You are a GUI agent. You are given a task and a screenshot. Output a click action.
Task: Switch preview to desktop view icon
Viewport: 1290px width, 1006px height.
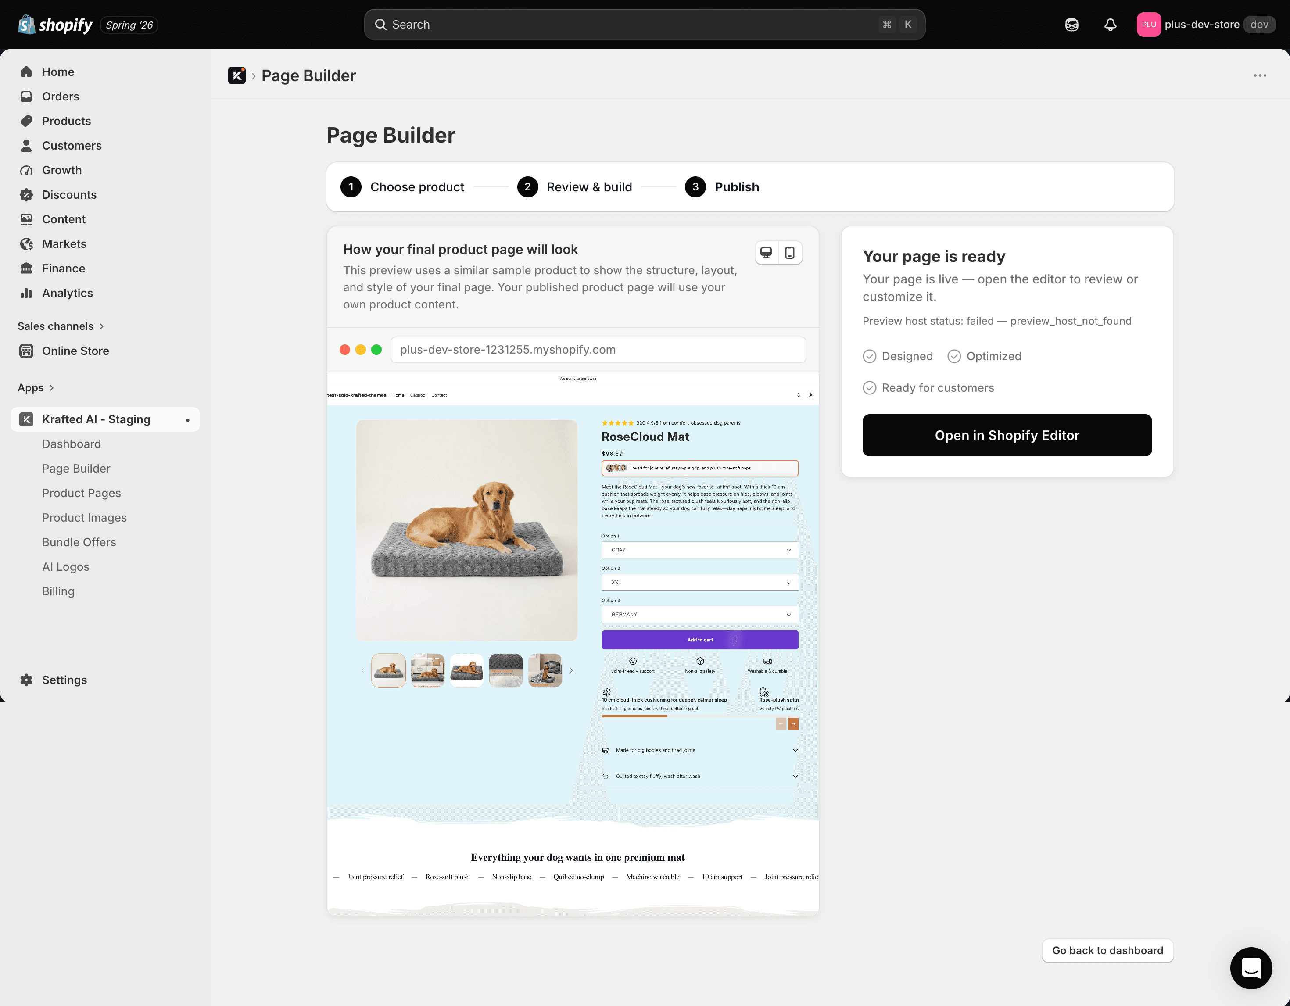766,253
